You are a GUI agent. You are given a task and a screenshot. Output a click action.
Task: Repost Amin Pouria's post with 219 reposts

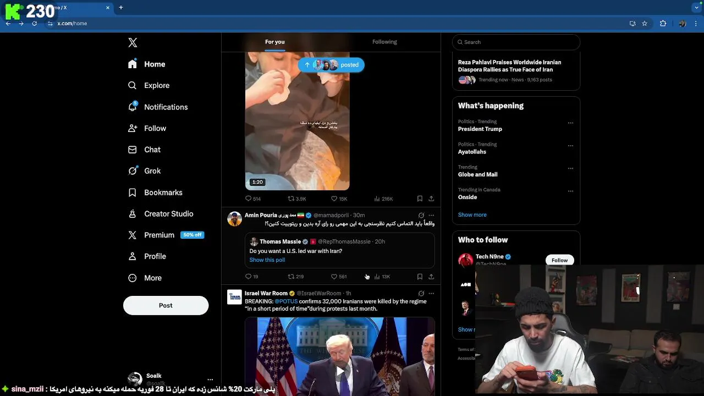click(296, 277)
